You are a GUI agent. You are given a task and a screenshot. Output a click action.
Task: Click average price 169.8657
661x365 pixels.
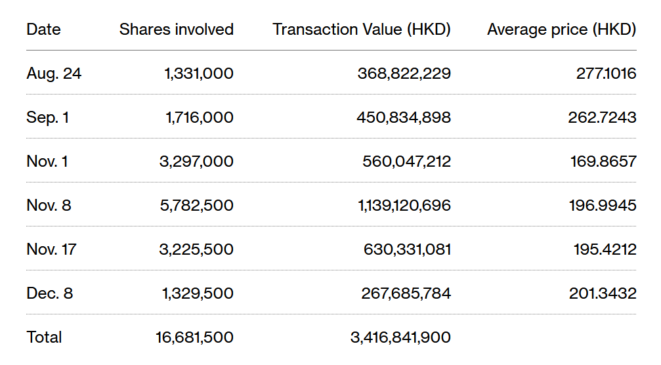[602, 161]
